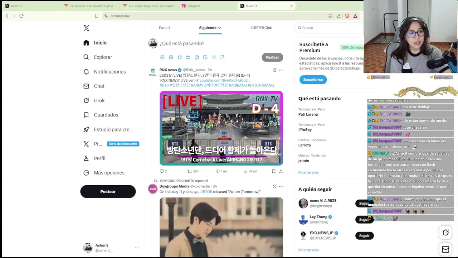Like the RNX news post

(221, 171)
